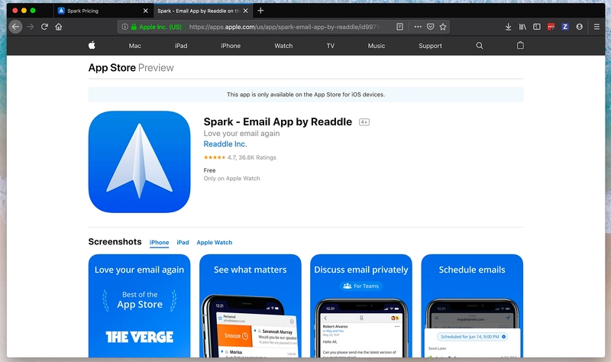The height and width of the screenshot is (362, 611).
Task: Open Support in the Apple navigation
Action: click(430, 46)
